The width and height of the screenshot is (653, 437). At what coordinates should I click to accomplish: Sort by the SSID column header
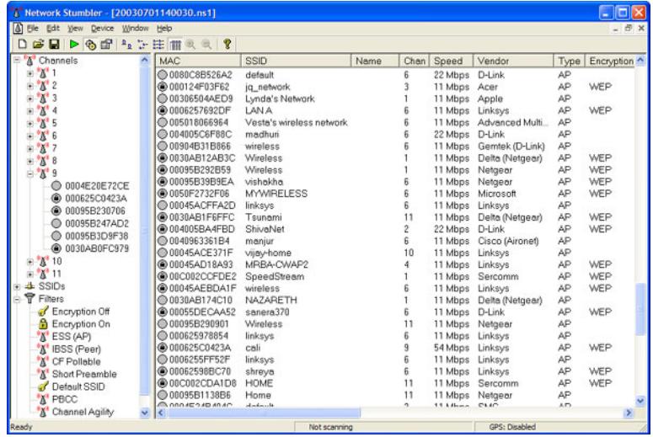tap(296, 61)
